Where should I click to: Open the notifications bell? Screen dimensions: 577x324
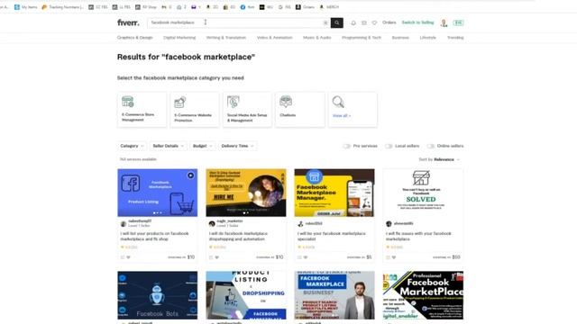[353, 22]
